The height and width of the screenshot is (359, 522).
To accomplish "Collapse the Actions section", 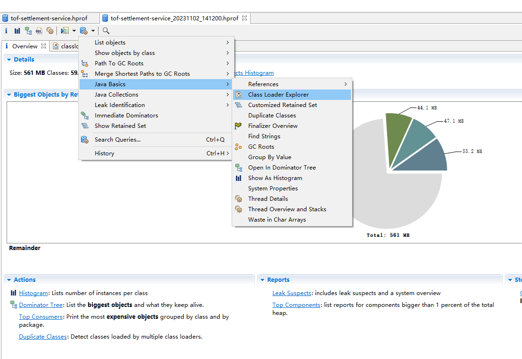I will point(9,280).
